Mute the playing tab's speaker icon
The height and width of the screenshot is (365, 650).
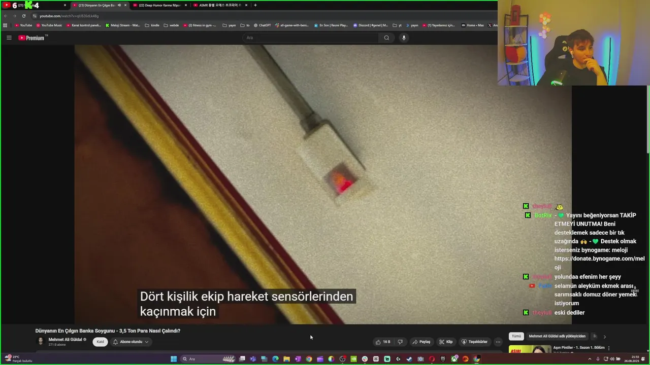[119, 5]
